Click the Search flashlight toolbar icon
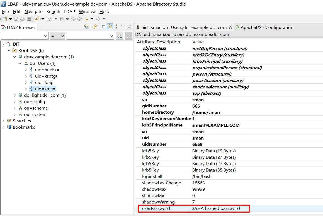This screenshot has height=216, width=323. point(37,19)
